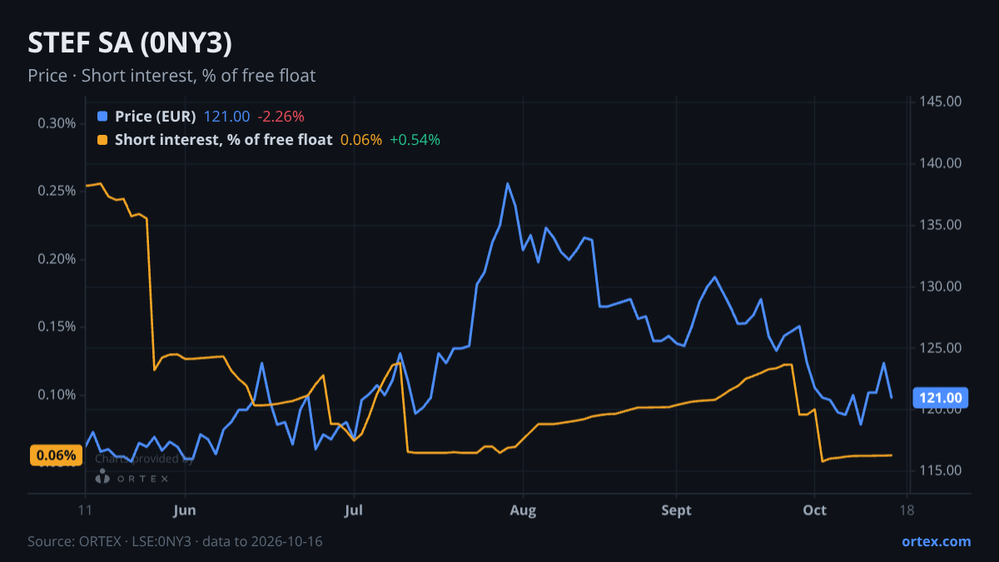
Task: Click the 0.20% left axis label
Action: (x=57, y=259)
